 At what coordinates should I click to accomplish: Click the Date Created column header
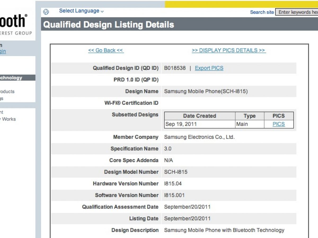pyautogui.click(x=200, y=116)
